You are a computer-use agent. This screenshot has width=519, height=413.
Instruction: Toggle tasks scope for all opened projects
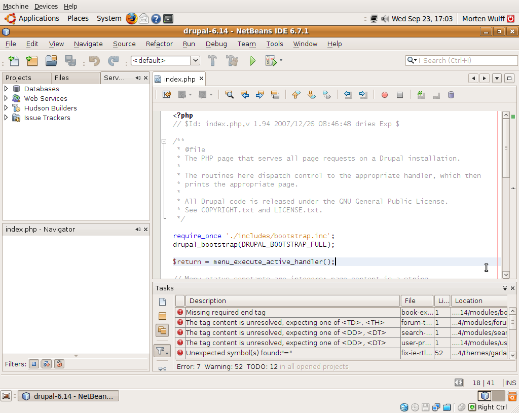click(162, 330)
